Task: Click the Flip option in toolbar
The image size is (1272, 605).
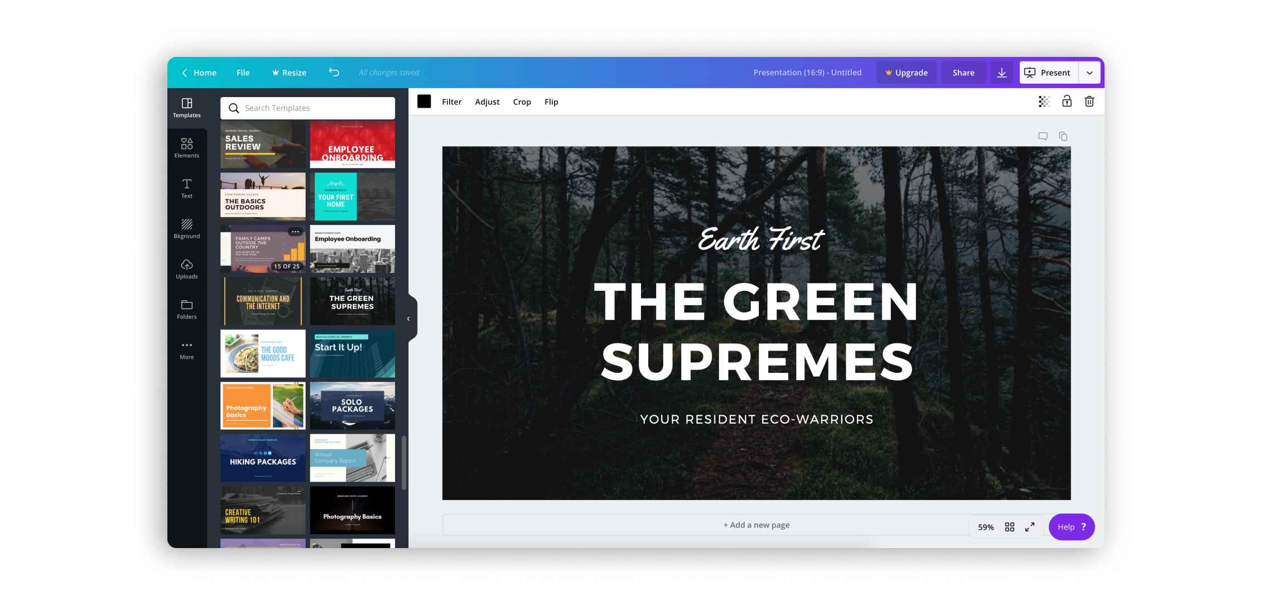Action: click(x=551, y=102)
